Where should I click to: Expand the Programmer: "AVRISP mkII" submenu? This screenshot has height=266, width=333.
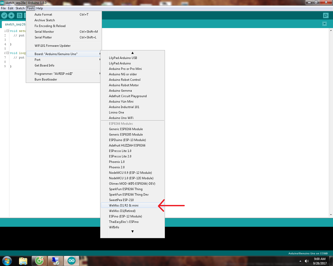pyautogui.click(x=64, y=74)
